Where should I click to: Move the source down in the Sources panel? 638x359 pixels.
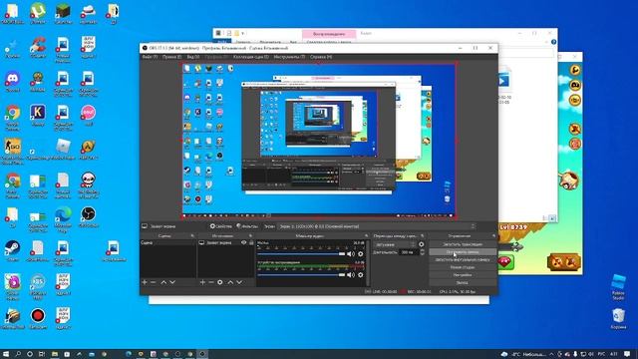coord(239,282)
